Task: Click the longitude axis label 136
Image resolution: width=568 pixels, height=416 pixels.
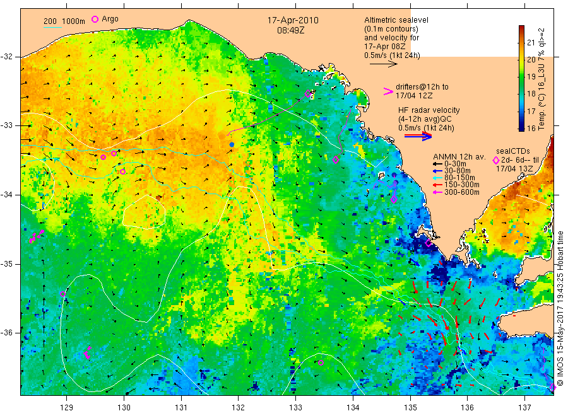Action: point(467,408)
